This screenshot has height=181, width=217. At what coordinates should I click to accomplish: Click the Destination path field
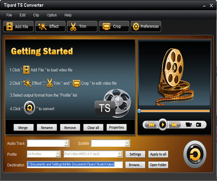tap(75, 164)
